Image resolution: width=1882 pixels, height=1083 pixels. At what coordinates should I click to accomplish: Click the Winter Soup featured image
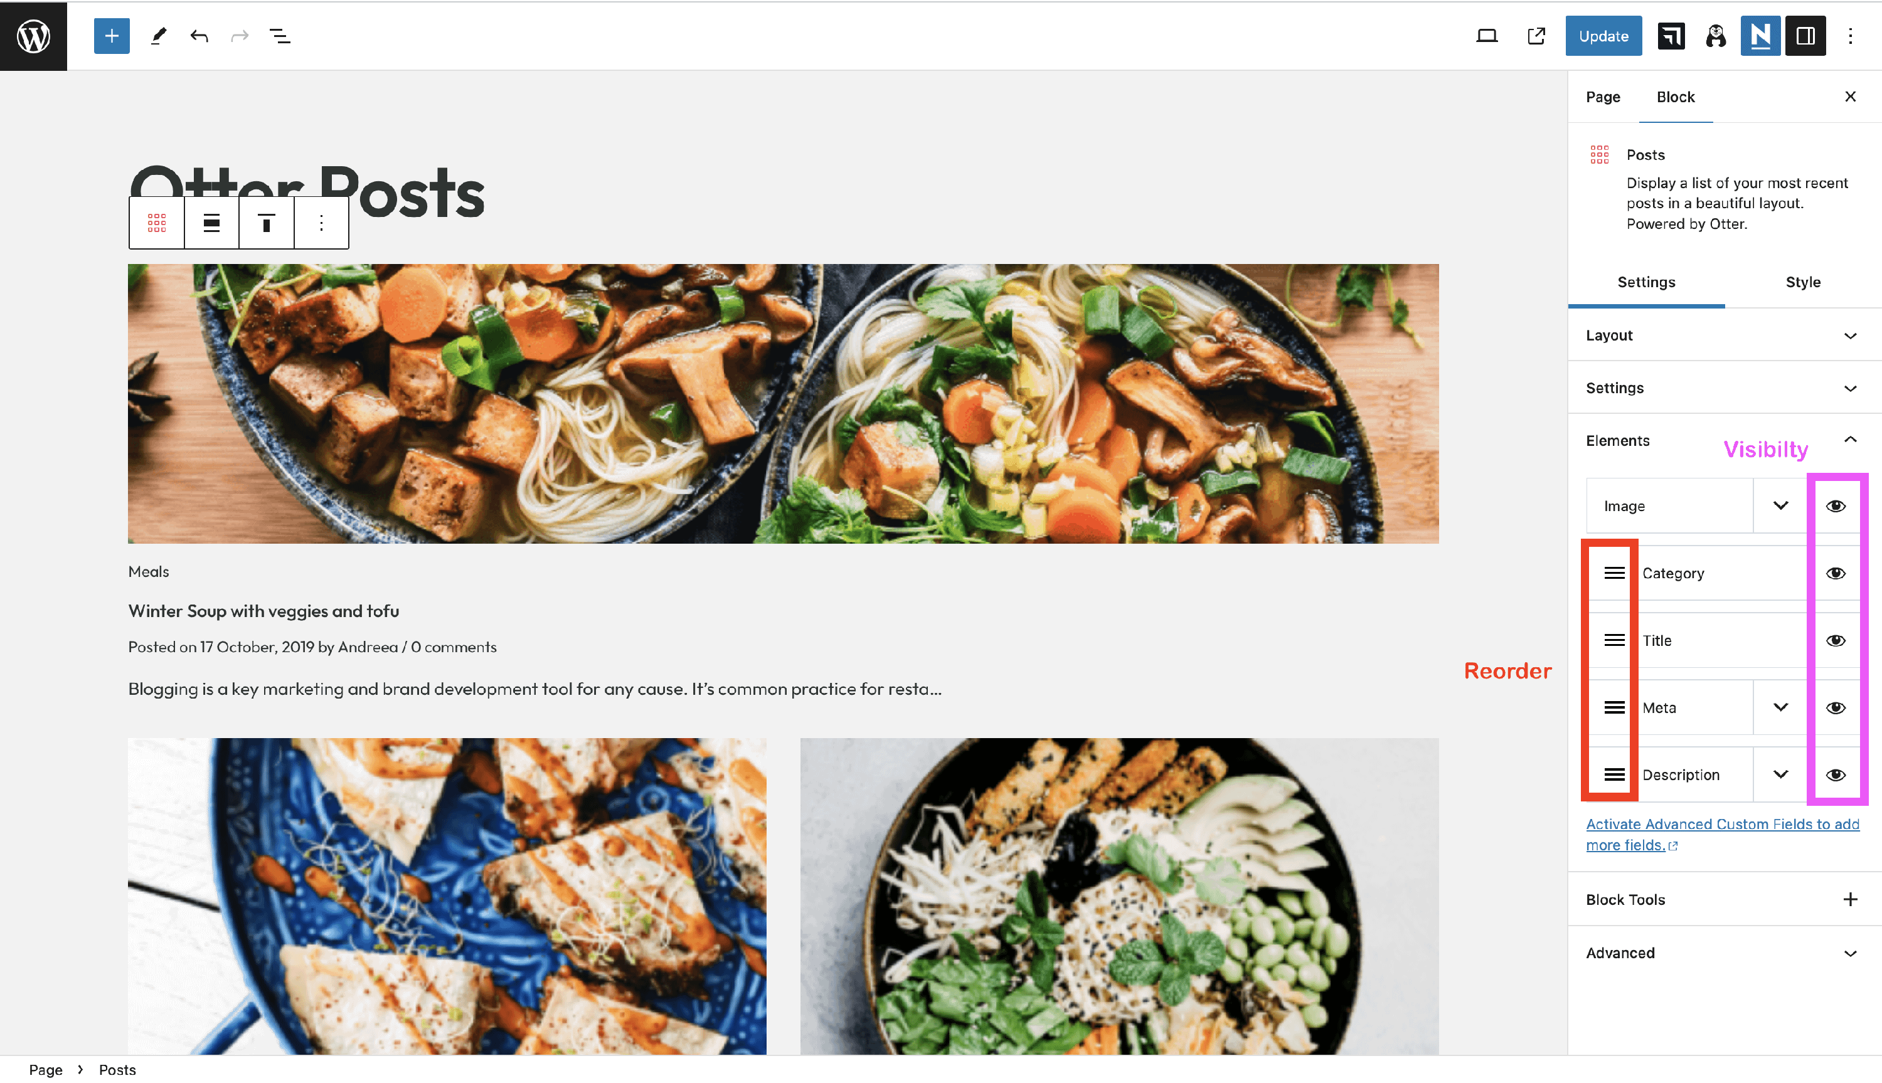pyautogui.click(x=784, y=403)
